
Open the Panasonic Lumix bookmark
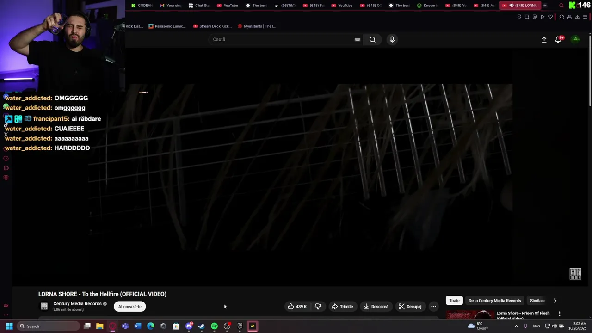(167, 26)
